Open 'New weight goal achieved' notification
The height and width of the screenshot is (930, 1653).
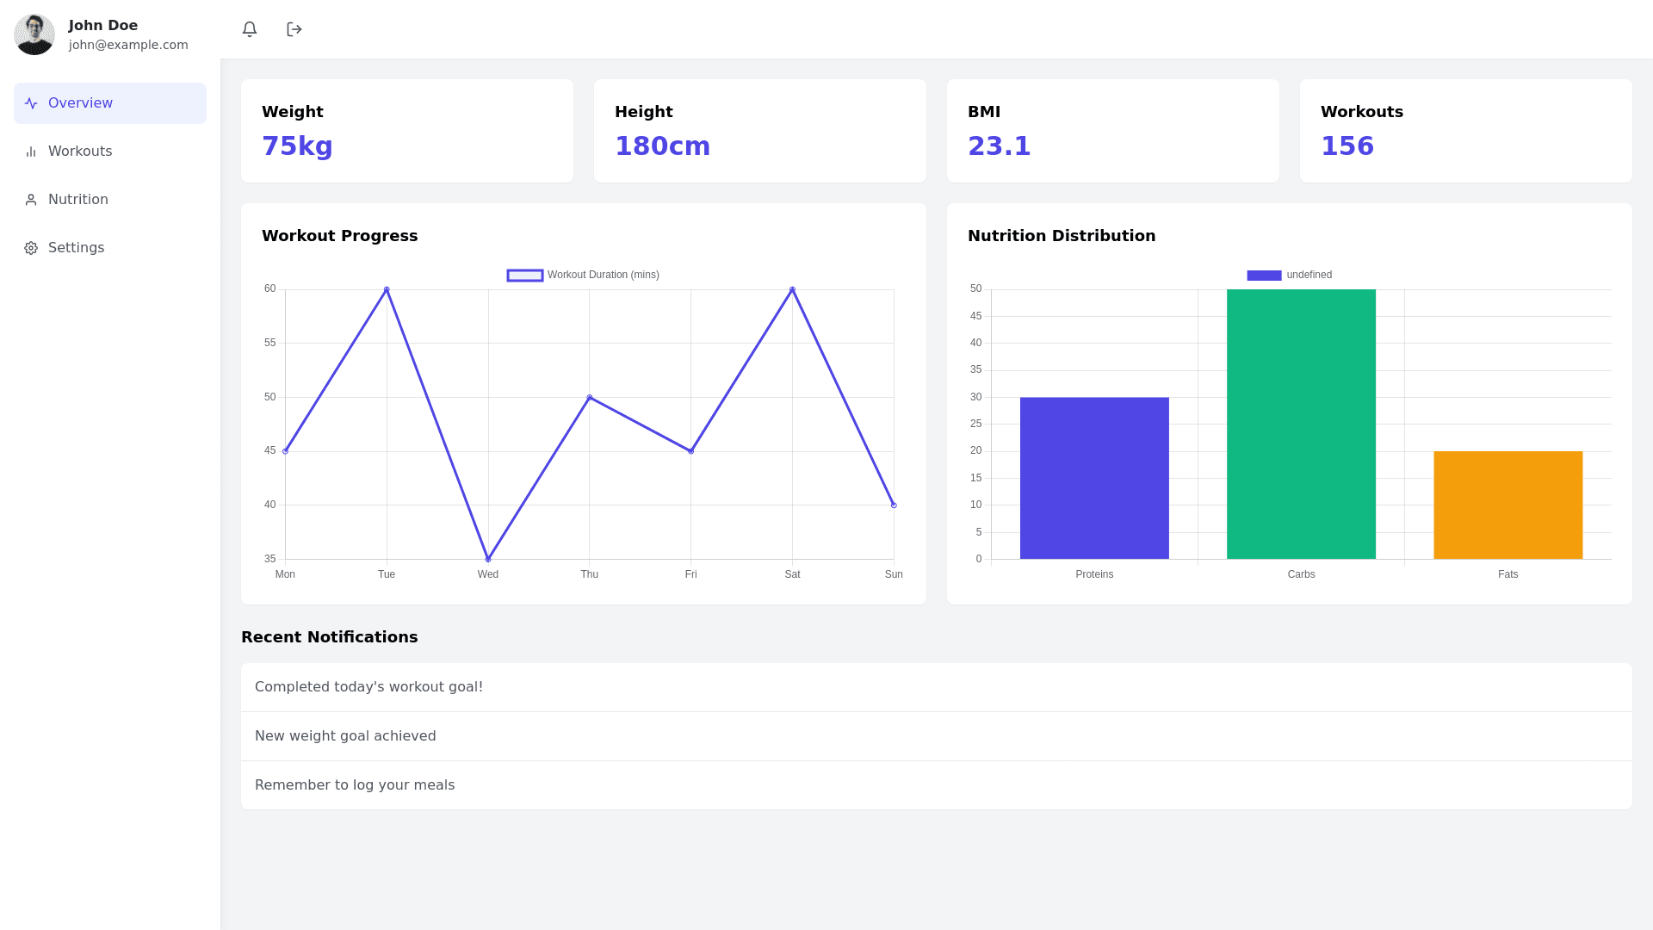pos(345,736)
